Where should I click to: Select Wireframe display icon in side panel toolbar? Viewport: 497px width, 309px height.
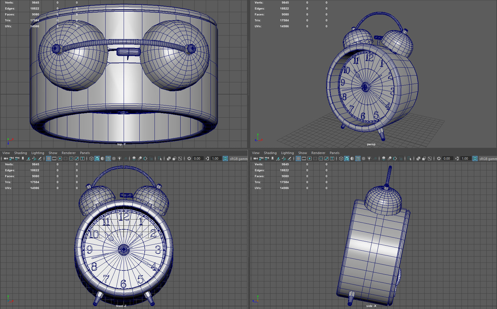click(341, 158)
